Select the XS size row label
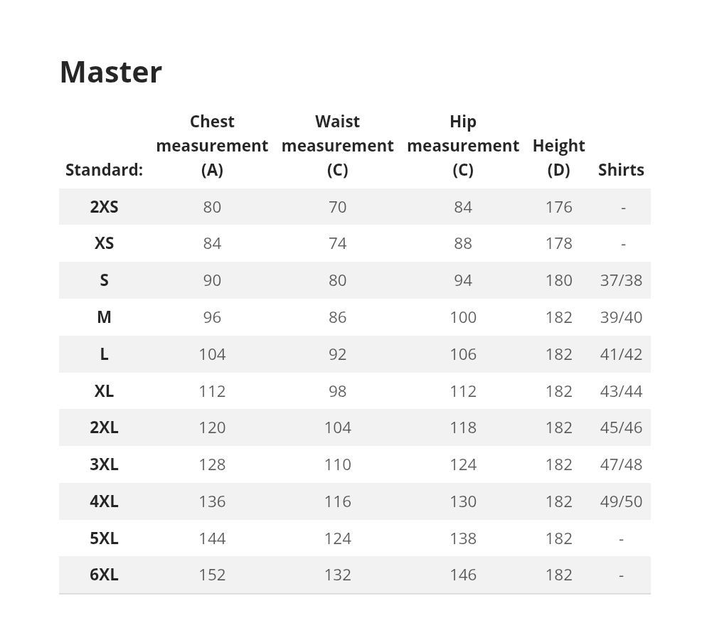 pyautogui.click(x=104, y=243)
